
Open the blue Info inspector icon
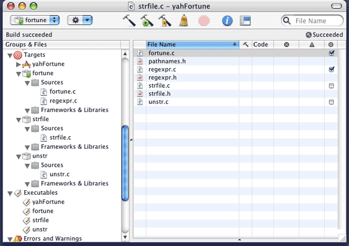pos(227,20)
